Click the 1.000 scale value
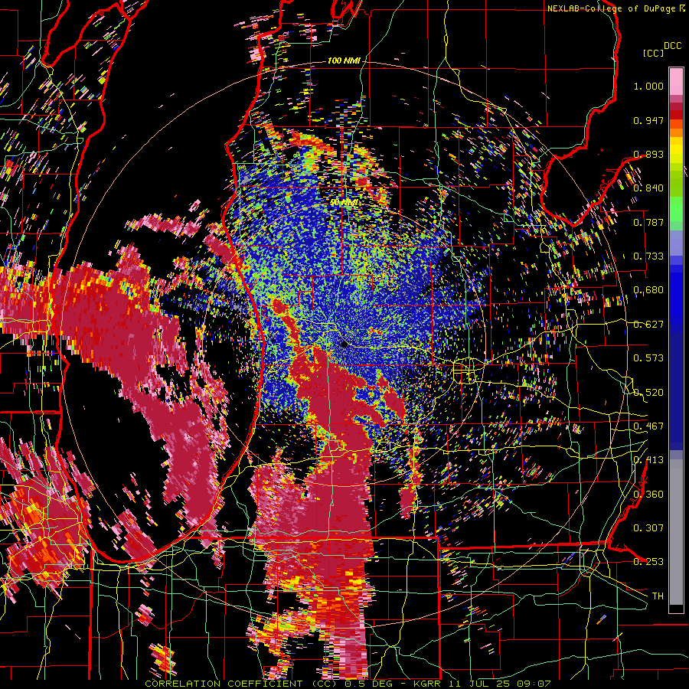Viewport: 689px width, 689px height. 648,86
